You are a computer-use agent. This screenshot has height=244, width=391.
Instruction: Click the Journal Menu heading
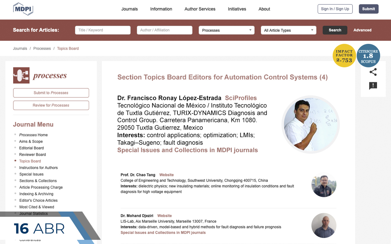click(33, 124)
